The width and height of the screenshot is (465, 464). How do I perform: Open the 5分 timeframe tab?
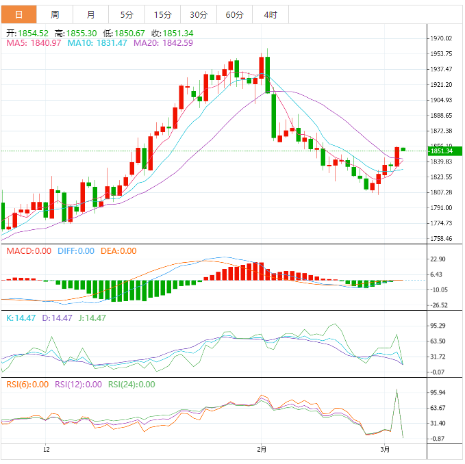pos(127,14)
